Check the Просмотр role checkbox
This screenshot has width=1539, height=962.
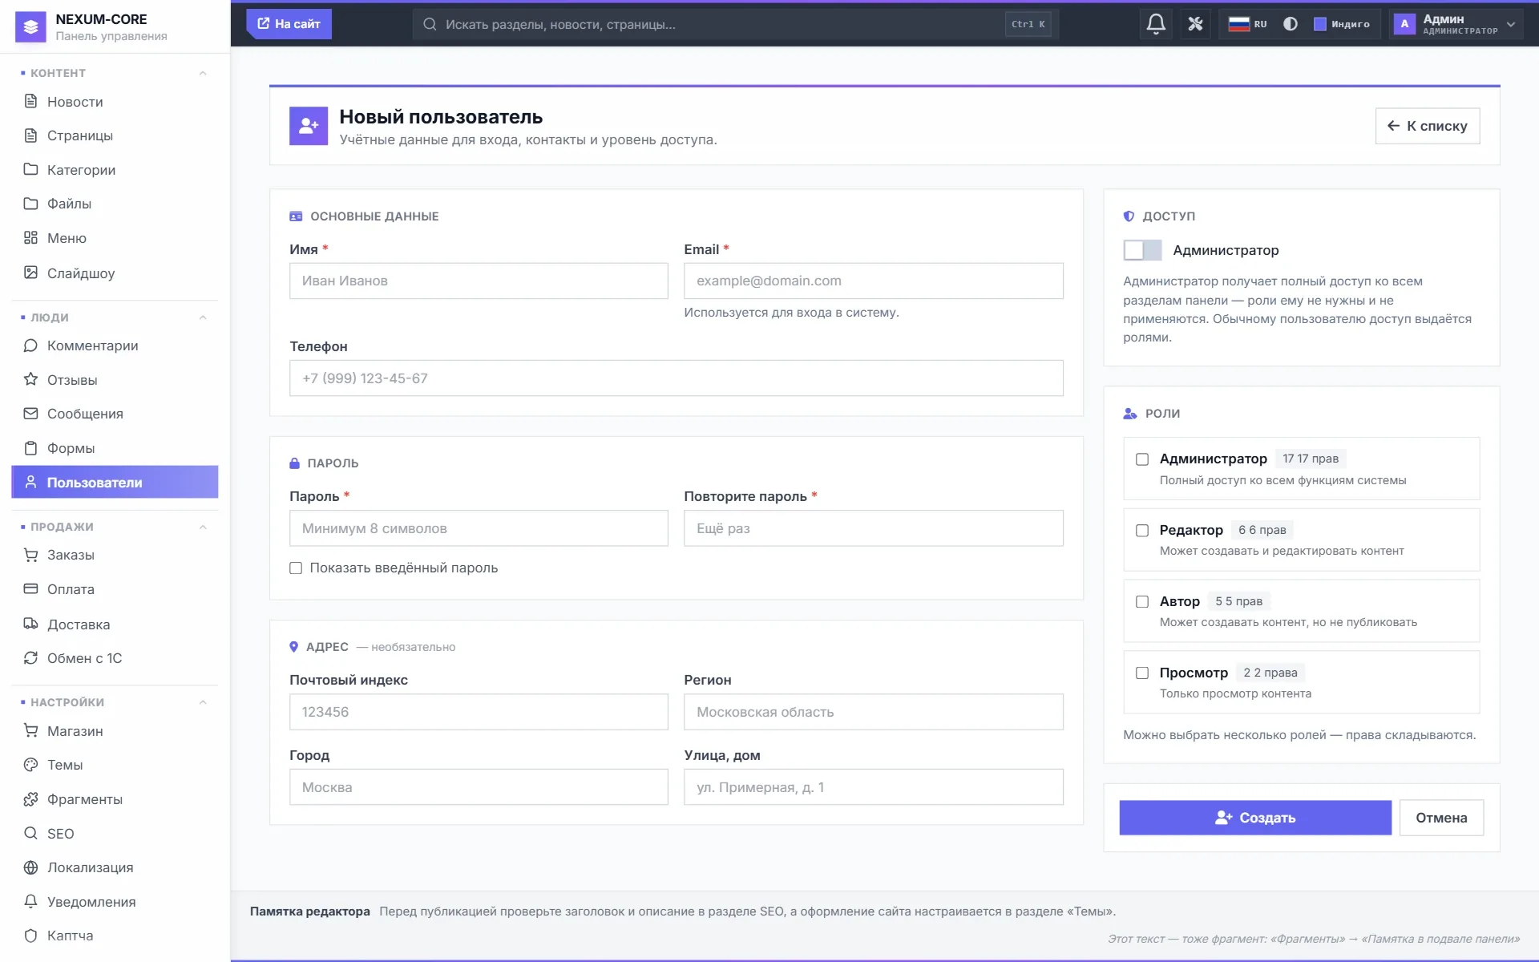point(1142,673)
